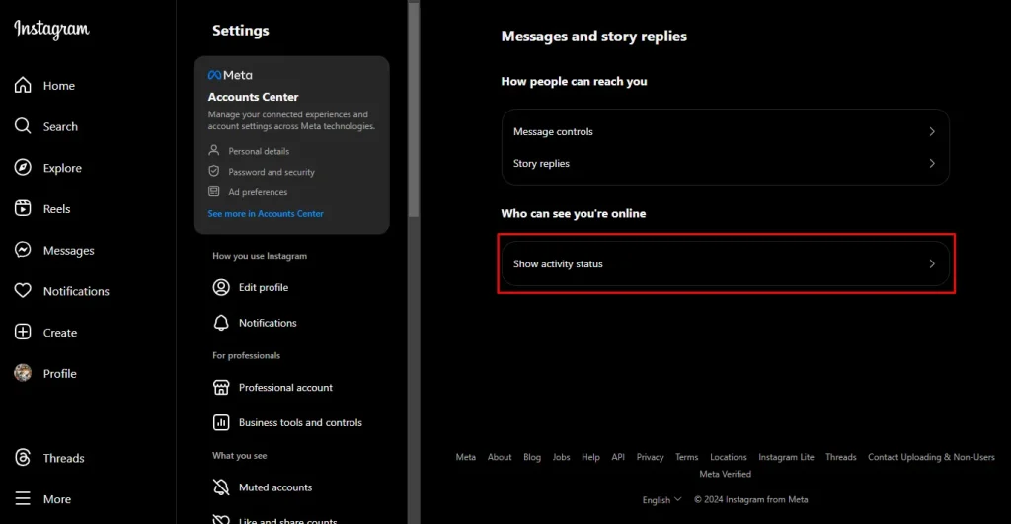Viewport: 1011px width, 524px height.
Task: Open Muted accounts settings entry
Action: point(291,487)
